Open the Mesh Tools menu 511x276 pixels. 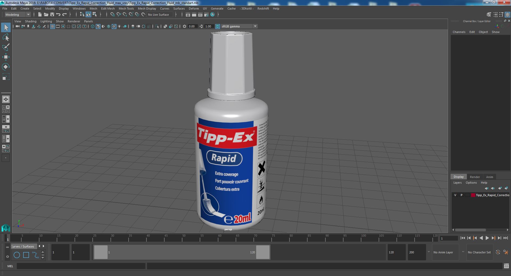coord(126,9)
